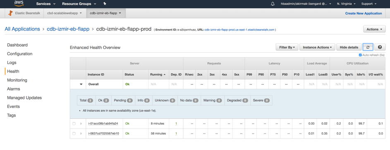390x150 pixels.
Task: Click the Load5 value 0.35
Action: pyautogui.click(x=325, y=134)
